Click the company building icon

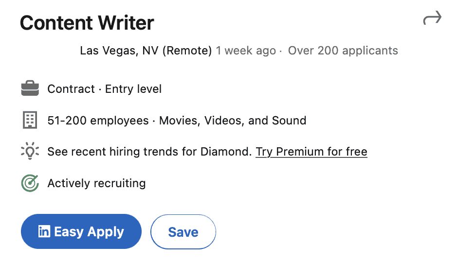click(30, 120)
